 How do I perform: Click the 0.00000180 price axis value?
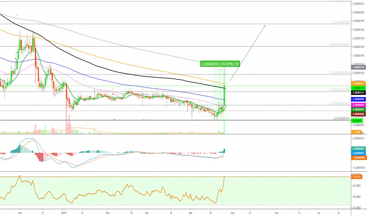pos(359,30)
